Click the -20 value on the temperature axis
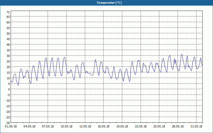 click(8, 112)
